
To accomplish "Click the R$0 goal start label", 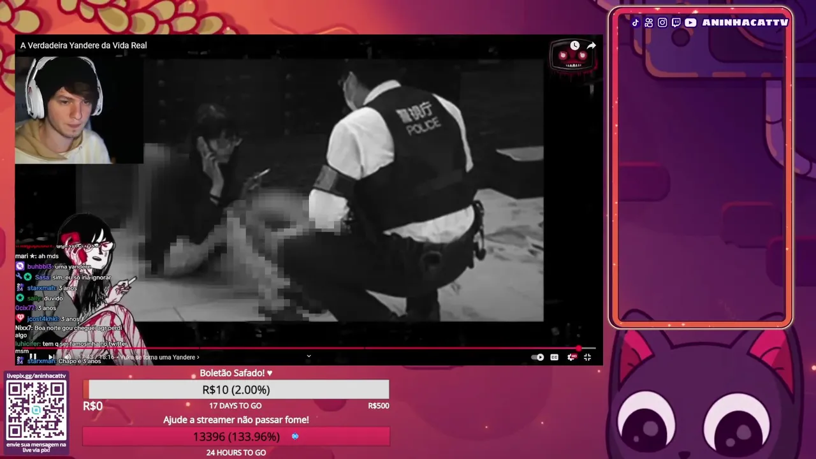I will coord(92,406).
